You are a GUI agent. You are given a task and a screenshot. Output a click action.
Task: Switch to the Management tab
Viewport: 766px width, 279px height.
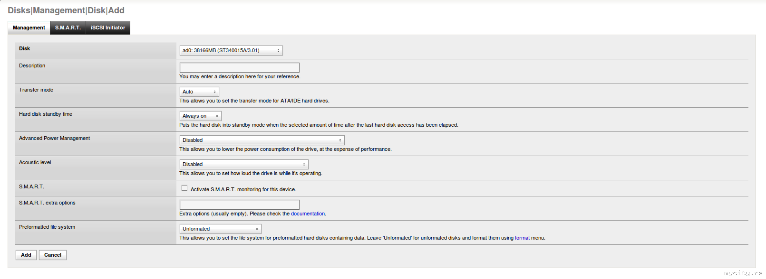click(29, 28)
